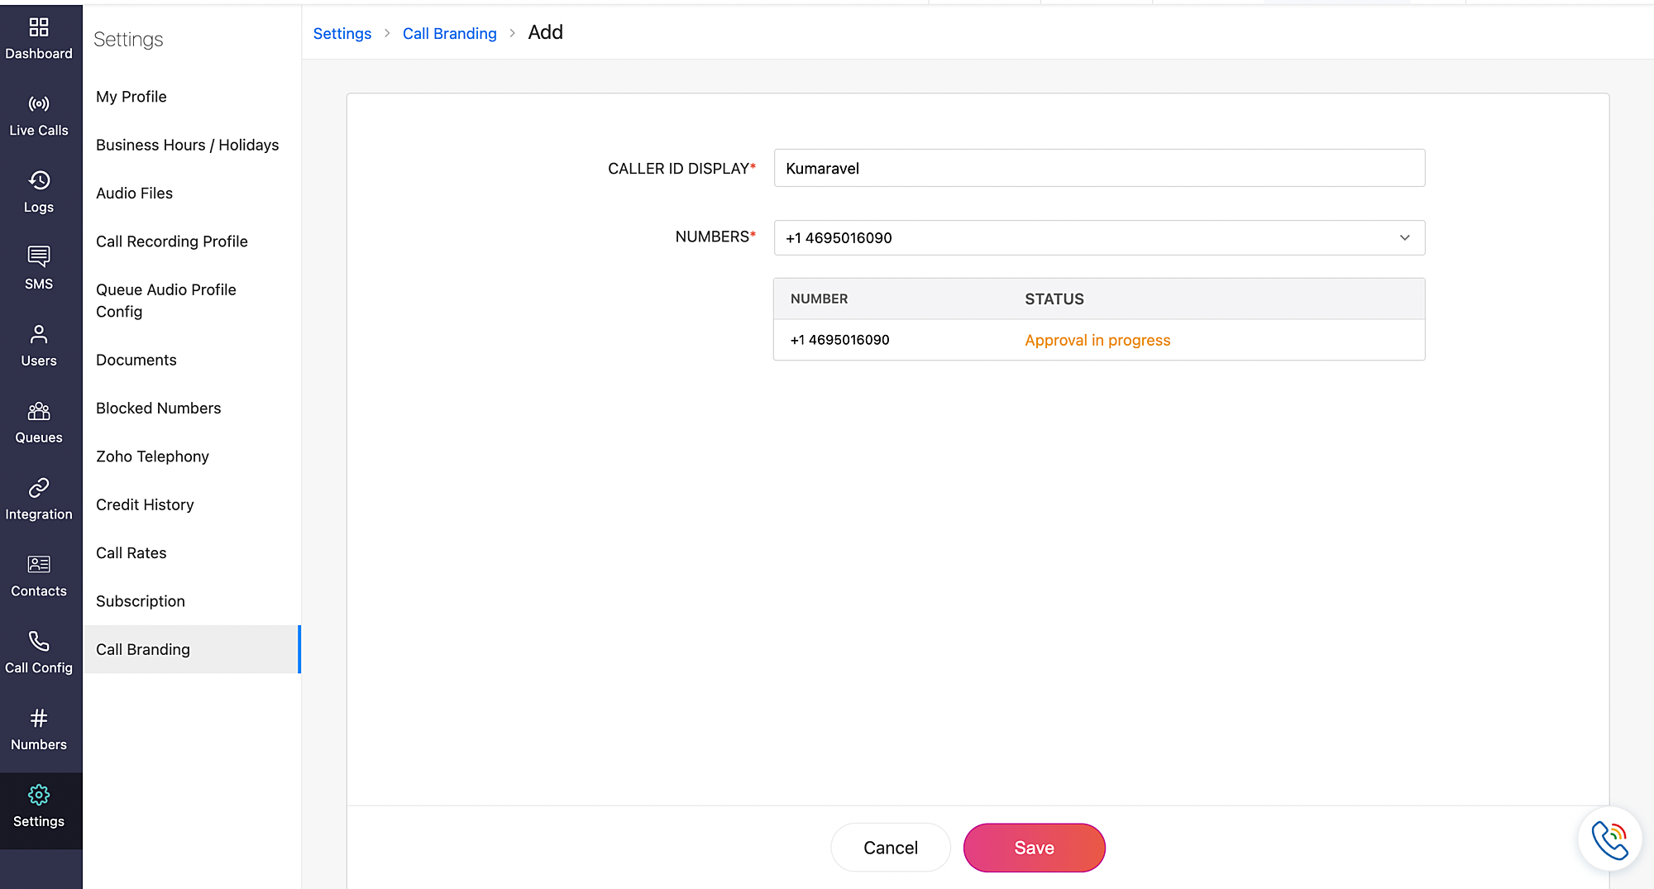
Task: Expand the Numbers dropdown
Action: point(1099,238)
